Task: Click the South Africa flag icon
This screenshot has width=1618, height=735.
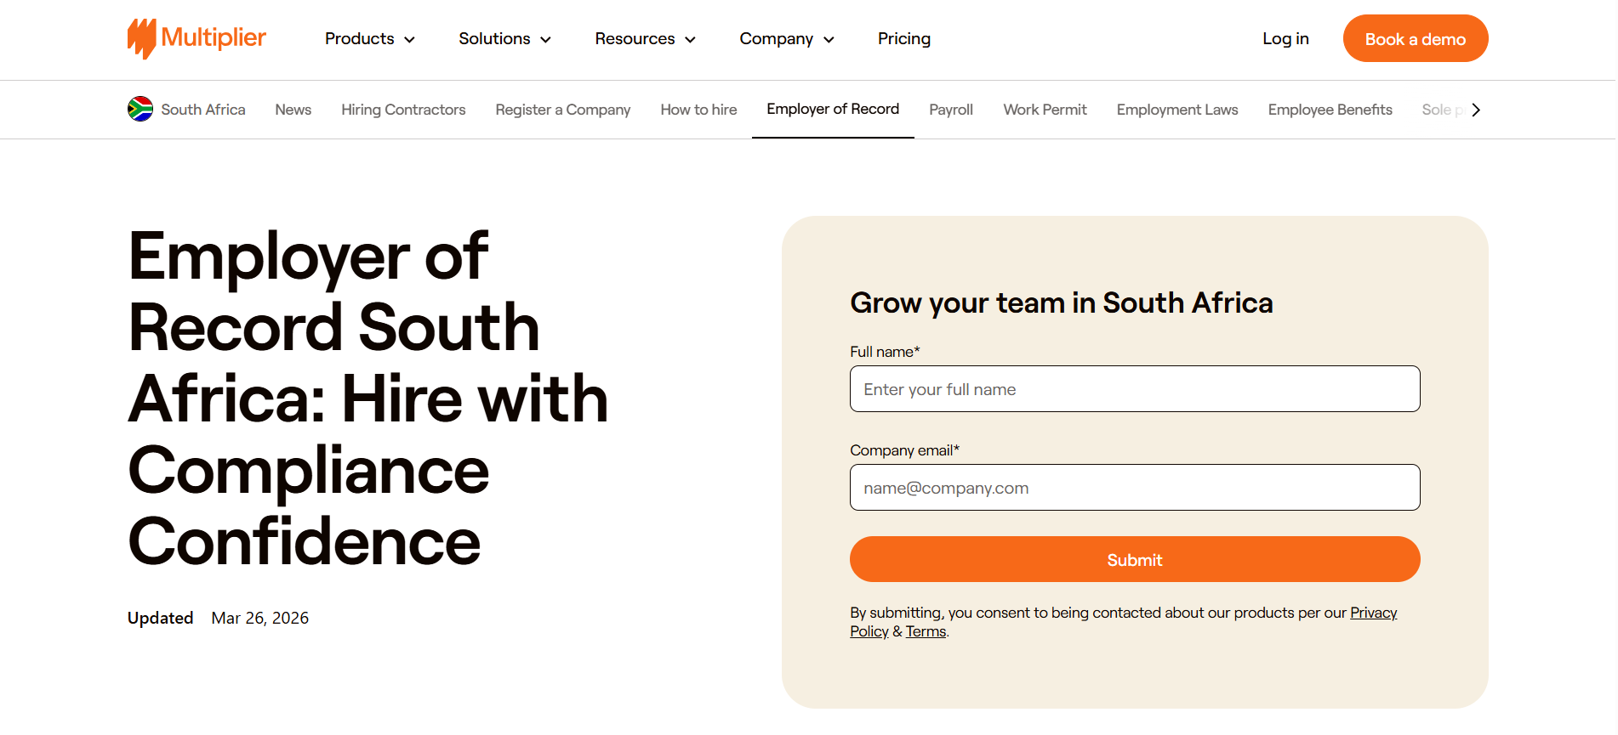Action: [x=140, y=109]
